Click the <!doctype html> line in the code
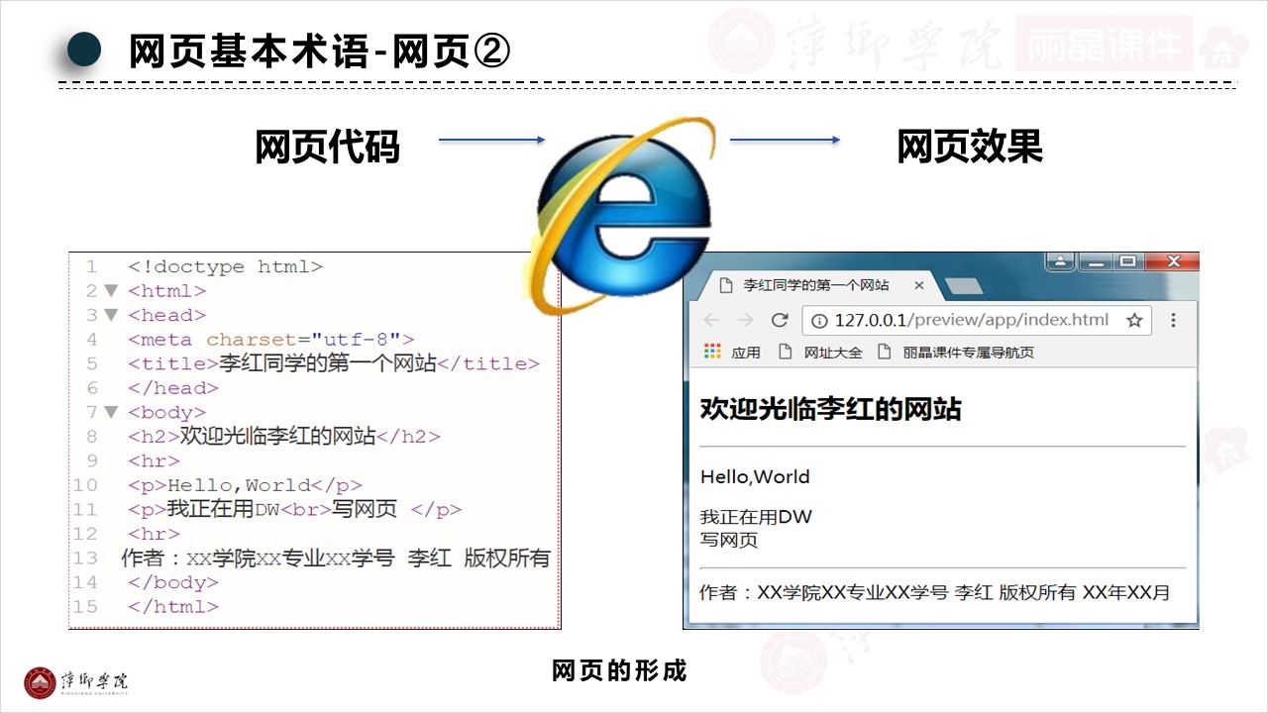The image size is (1268, 713). [225, 266]
